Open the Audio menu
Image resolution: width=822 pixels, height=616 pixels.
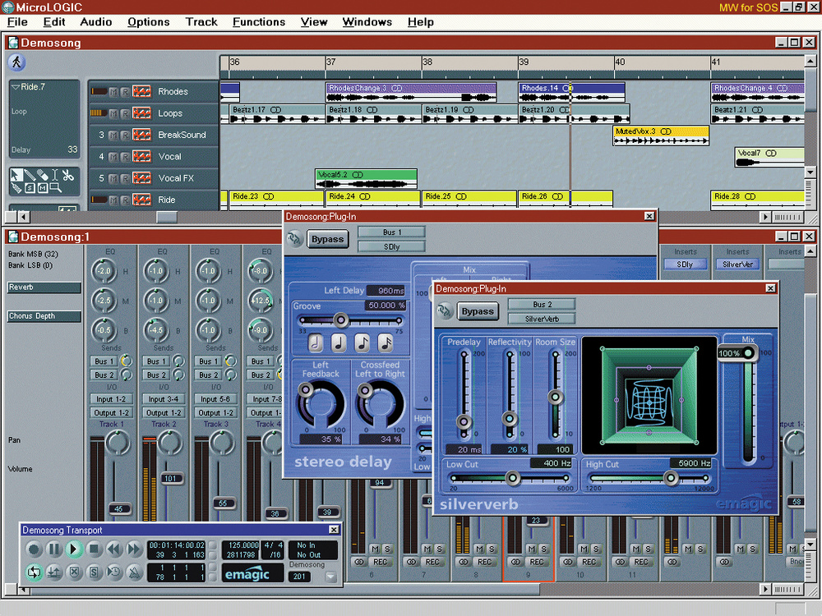pos(96,22)
